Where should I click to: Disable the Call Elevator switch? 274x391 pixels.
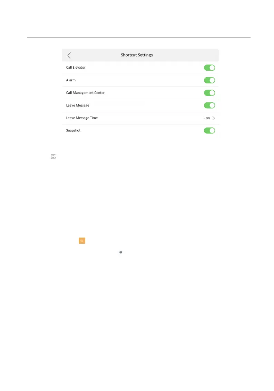coord(209,68)
